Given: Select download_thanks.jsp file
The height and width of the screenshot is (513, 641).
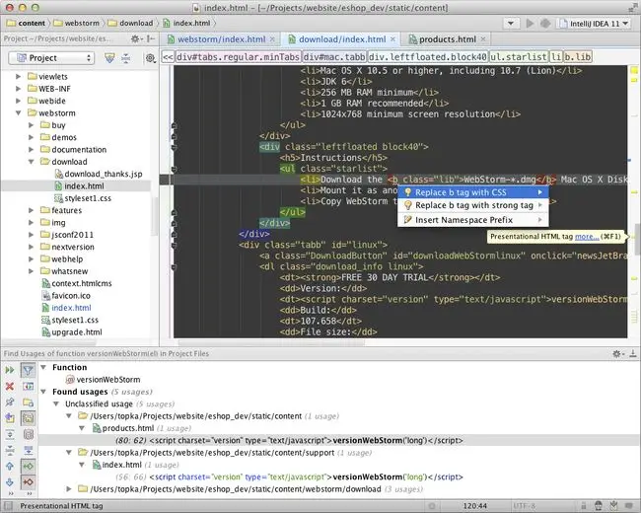Looking at the screenshot, I should (x=98, y=174).
